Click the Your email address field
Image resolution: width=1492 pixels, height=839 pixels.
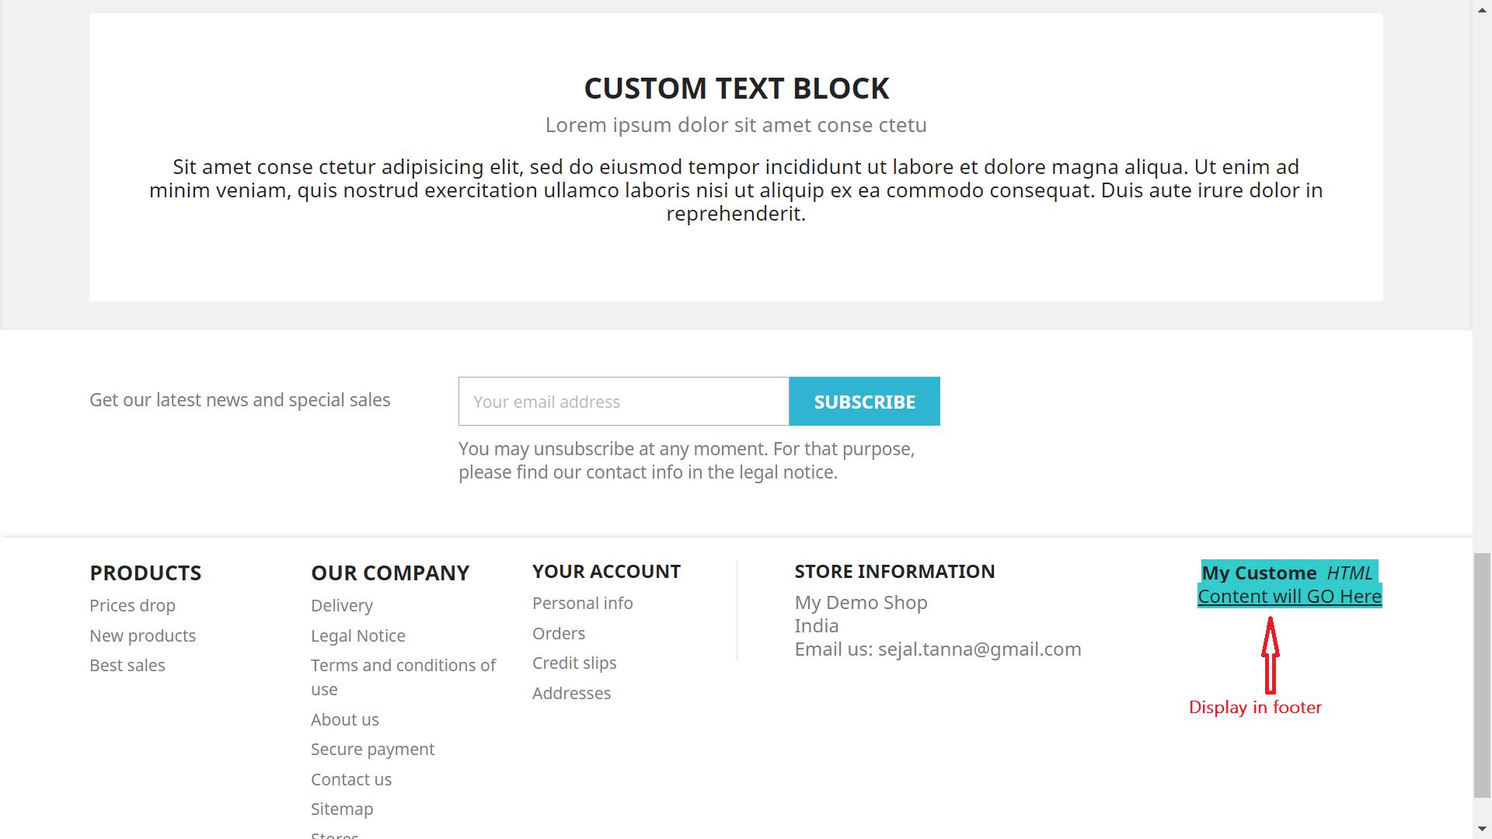coord(623,402)
